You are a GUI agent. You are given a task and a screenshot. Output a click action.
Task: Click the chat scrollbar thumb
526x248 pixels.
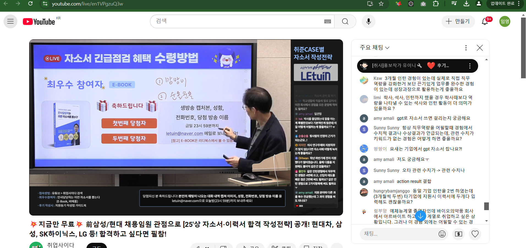(x=486, y=206)
